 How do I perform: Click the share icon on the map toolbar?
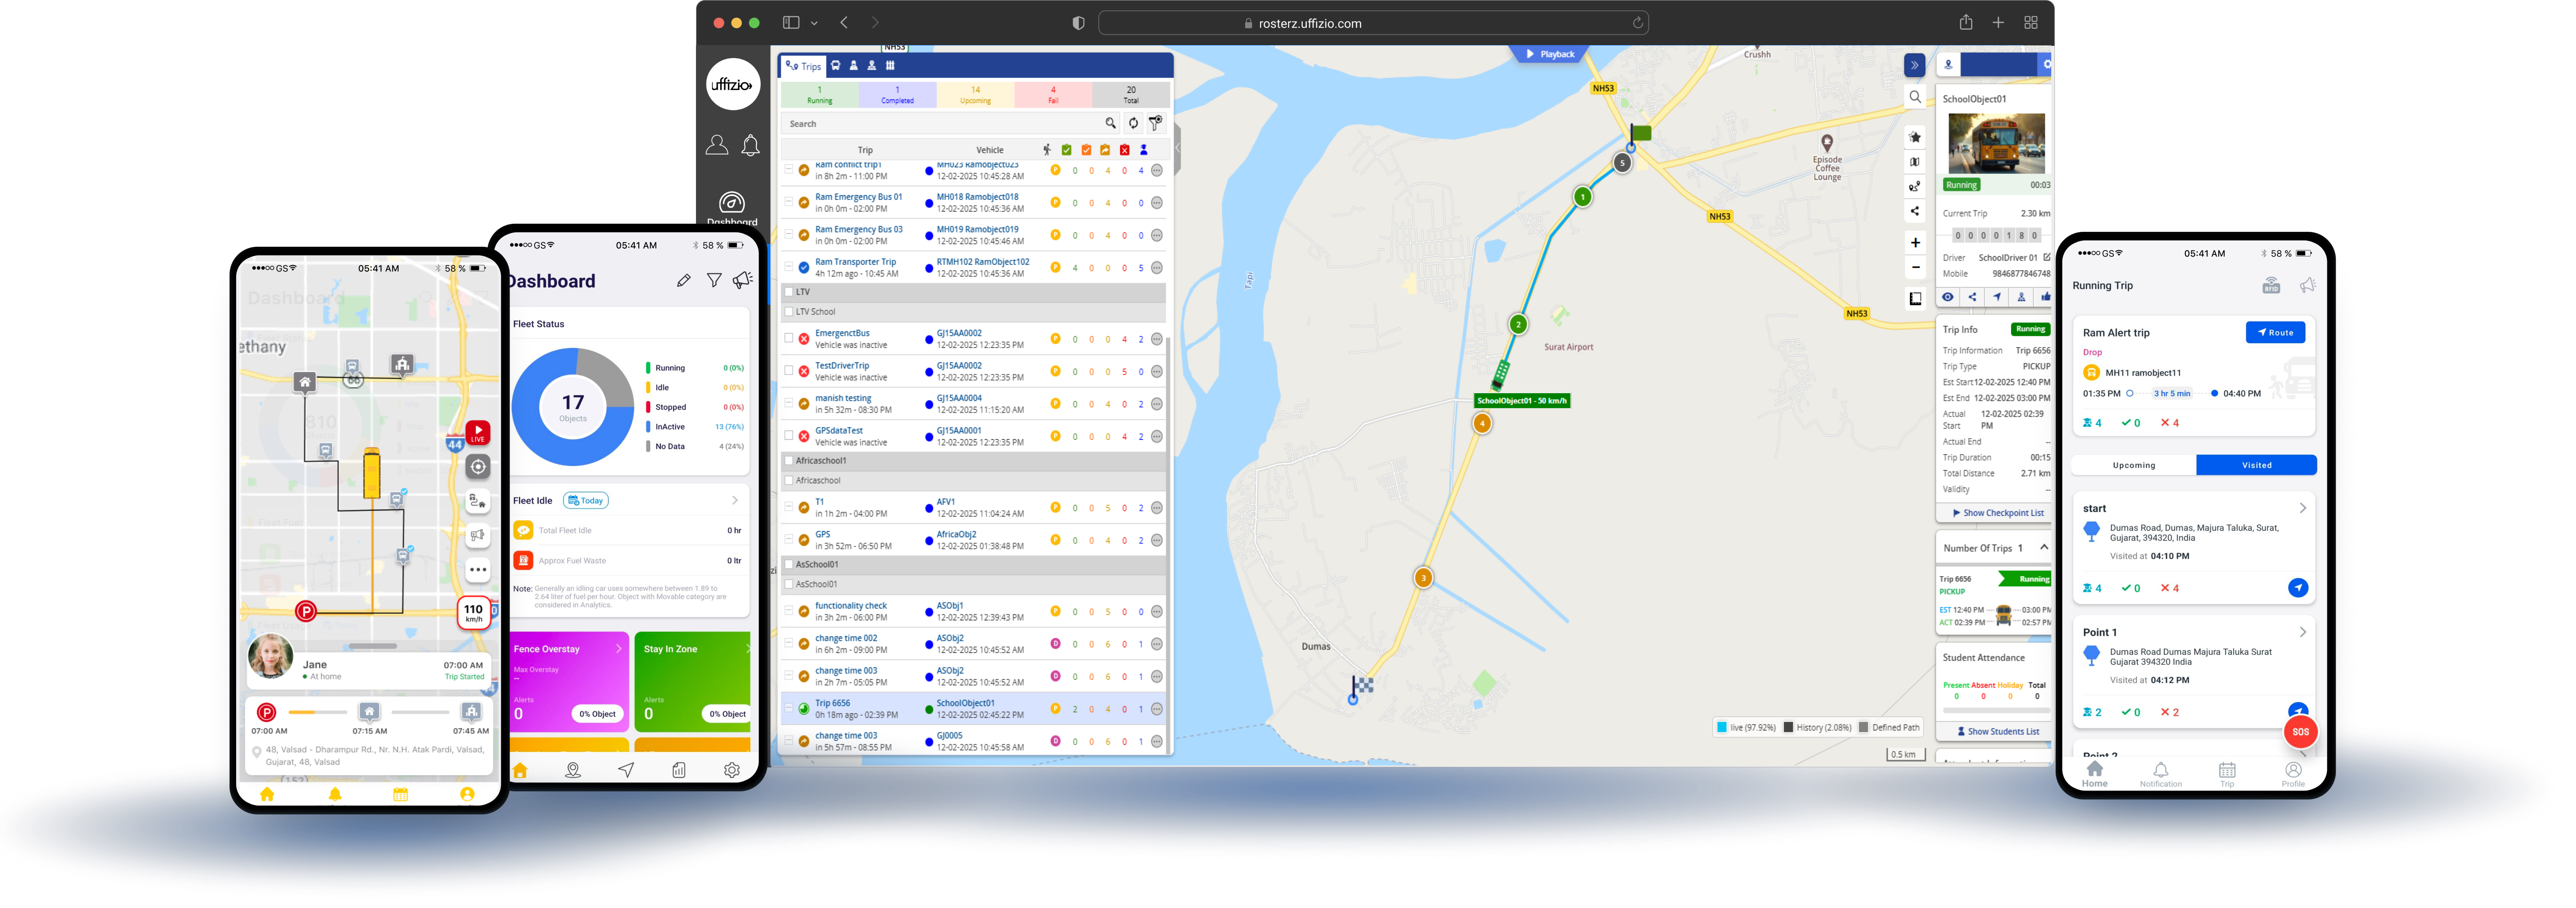(x=1915, y=211)
